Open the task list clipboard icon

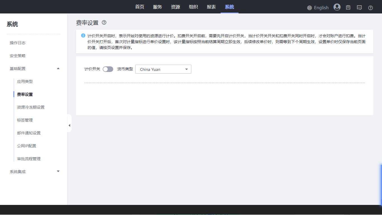pyautogui.click(x=348, y=8)
